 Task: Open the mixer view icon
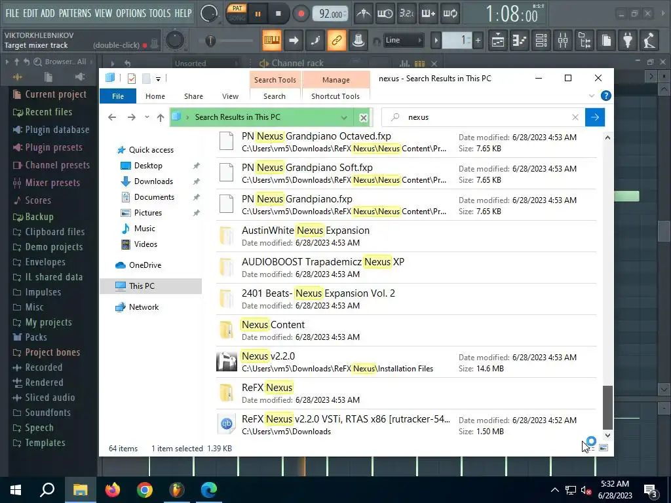563,41
